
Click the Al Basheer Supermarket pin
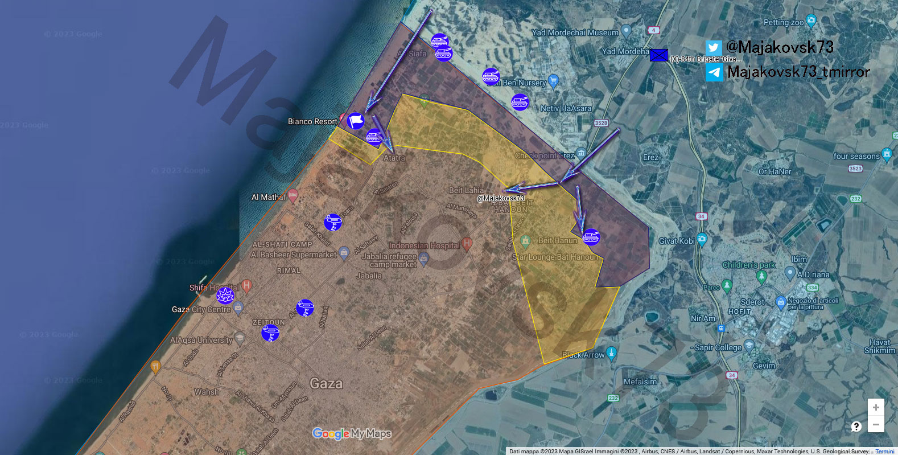pos(343,253)
